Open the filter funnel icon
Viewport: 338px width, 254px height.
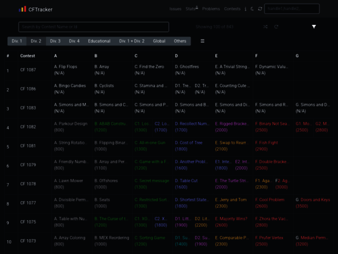(314, 27)
